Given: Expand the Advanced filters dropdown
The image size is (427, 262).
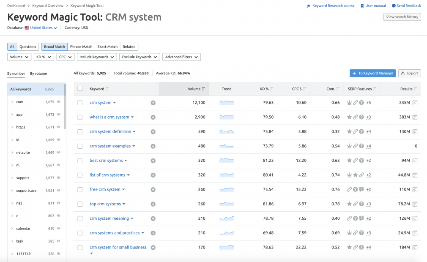Looking at the screenshot, I should coord(181,57).
